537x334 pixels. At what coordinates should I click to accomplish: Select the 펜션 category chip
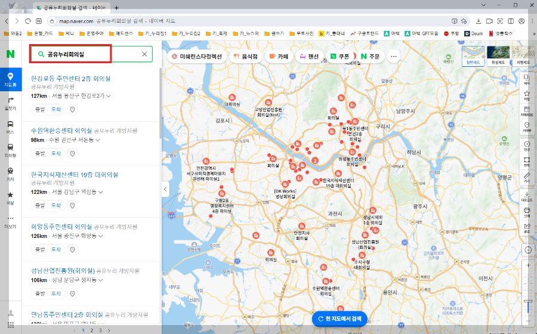coord(309,57)
